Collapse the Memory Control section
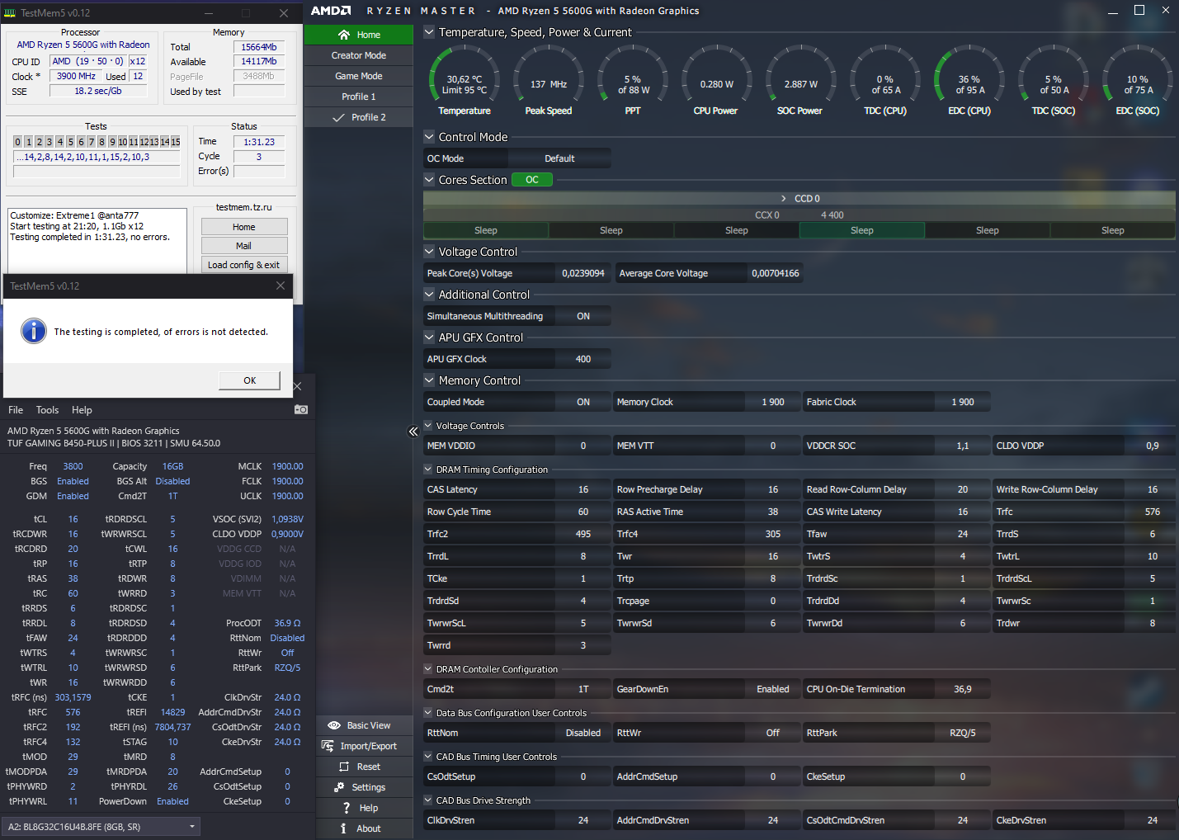 [x=429, y=380]
